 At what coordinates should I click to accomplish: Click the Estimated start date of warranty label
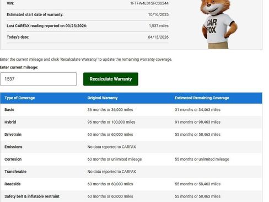pyautogui.click(x=35, y=14)
